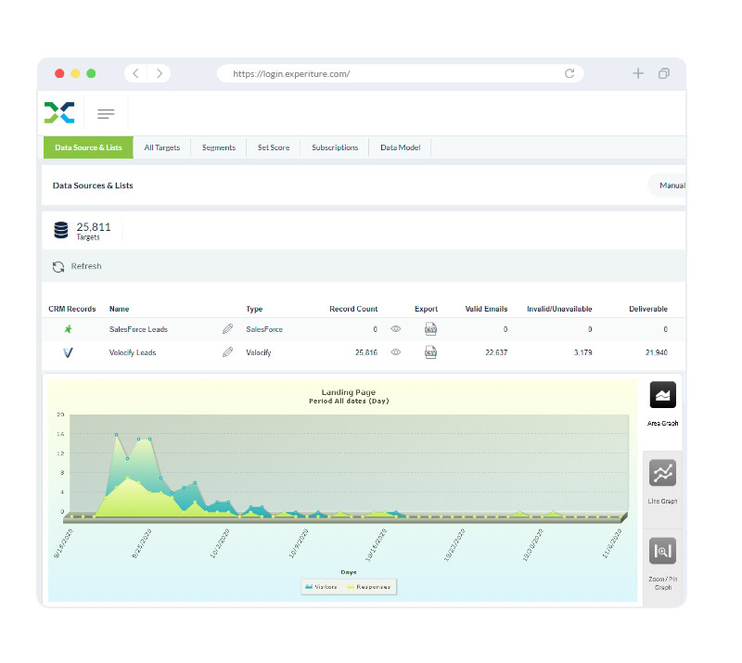Screen dimensions: 742x663
Task: Reload the page using refresh icon
Action: pyautogui.click(x=569, y=73)
